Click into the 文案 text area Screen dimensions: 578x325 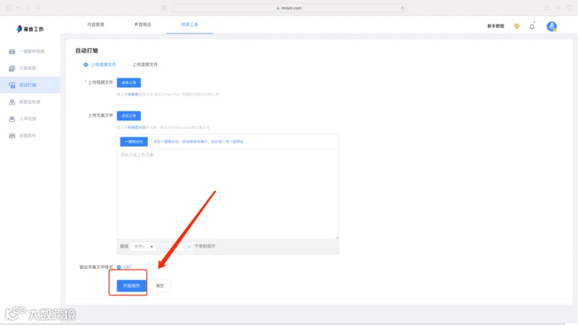[x=228, y=194]
